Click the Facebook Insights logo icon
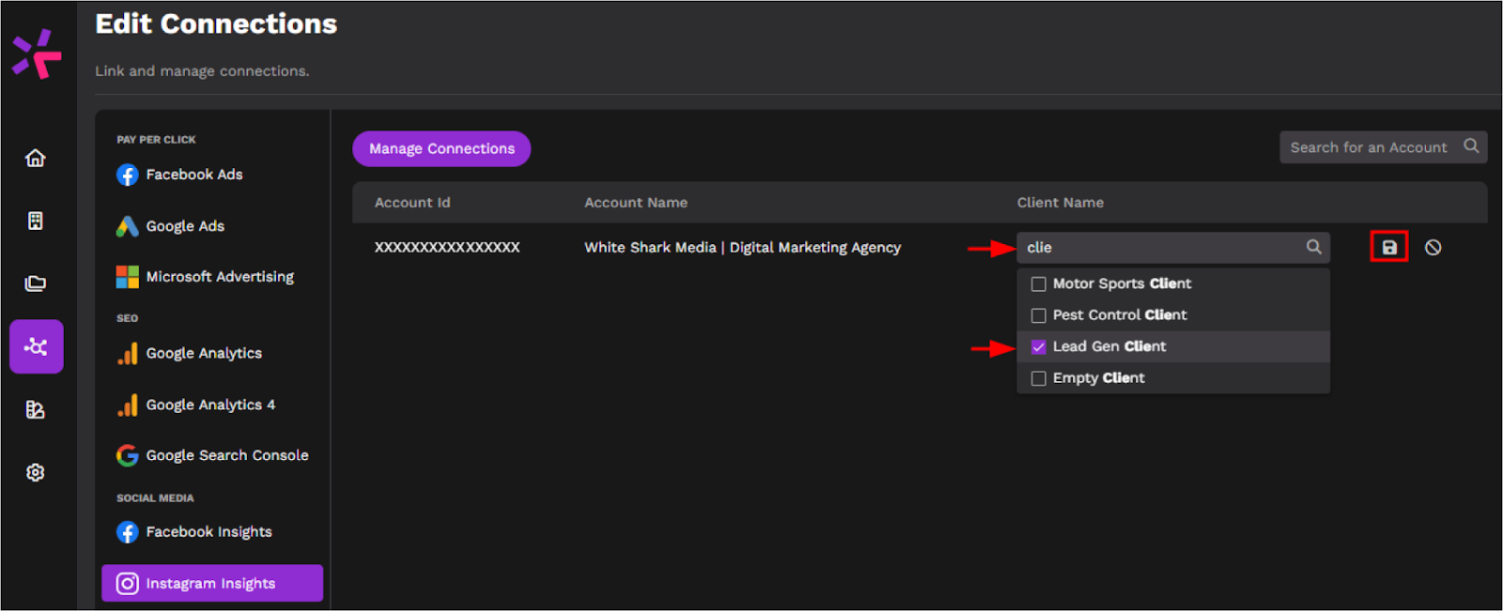Image resolution: width=1503 pixels, height=611 pixels. click(128, 532)
